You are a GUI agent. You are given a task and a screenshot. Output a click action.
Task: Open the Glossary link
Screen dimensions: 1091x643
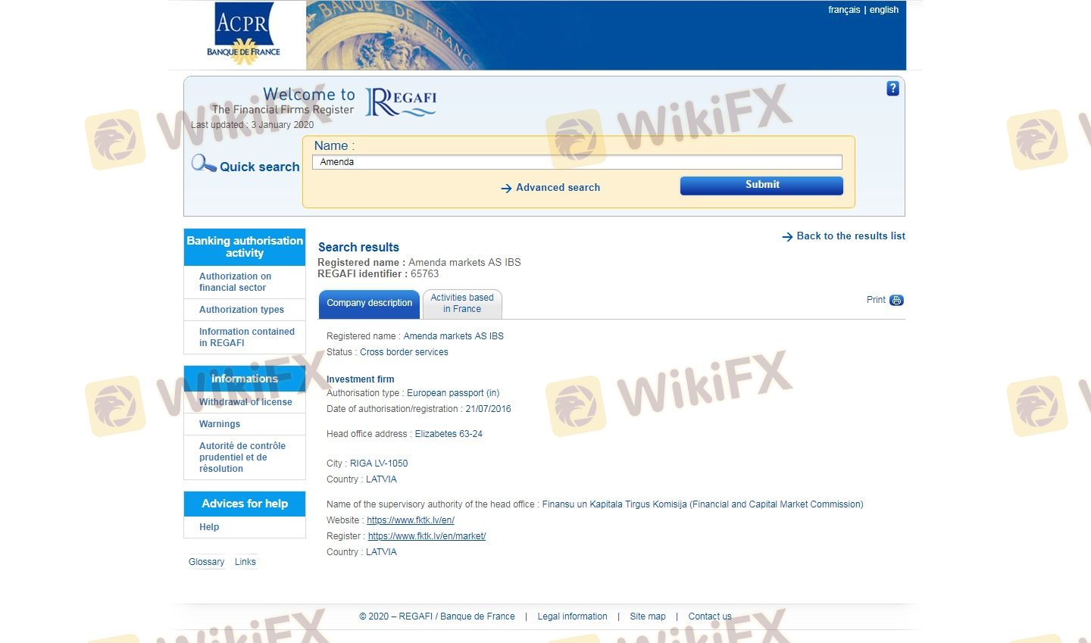206,562
